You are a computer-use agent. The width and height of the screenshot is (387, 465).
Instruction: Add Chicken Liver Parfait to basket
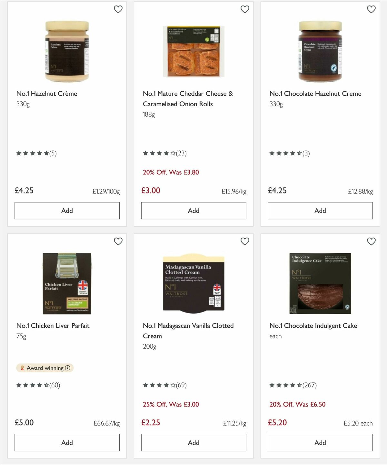tap(66, 443)
